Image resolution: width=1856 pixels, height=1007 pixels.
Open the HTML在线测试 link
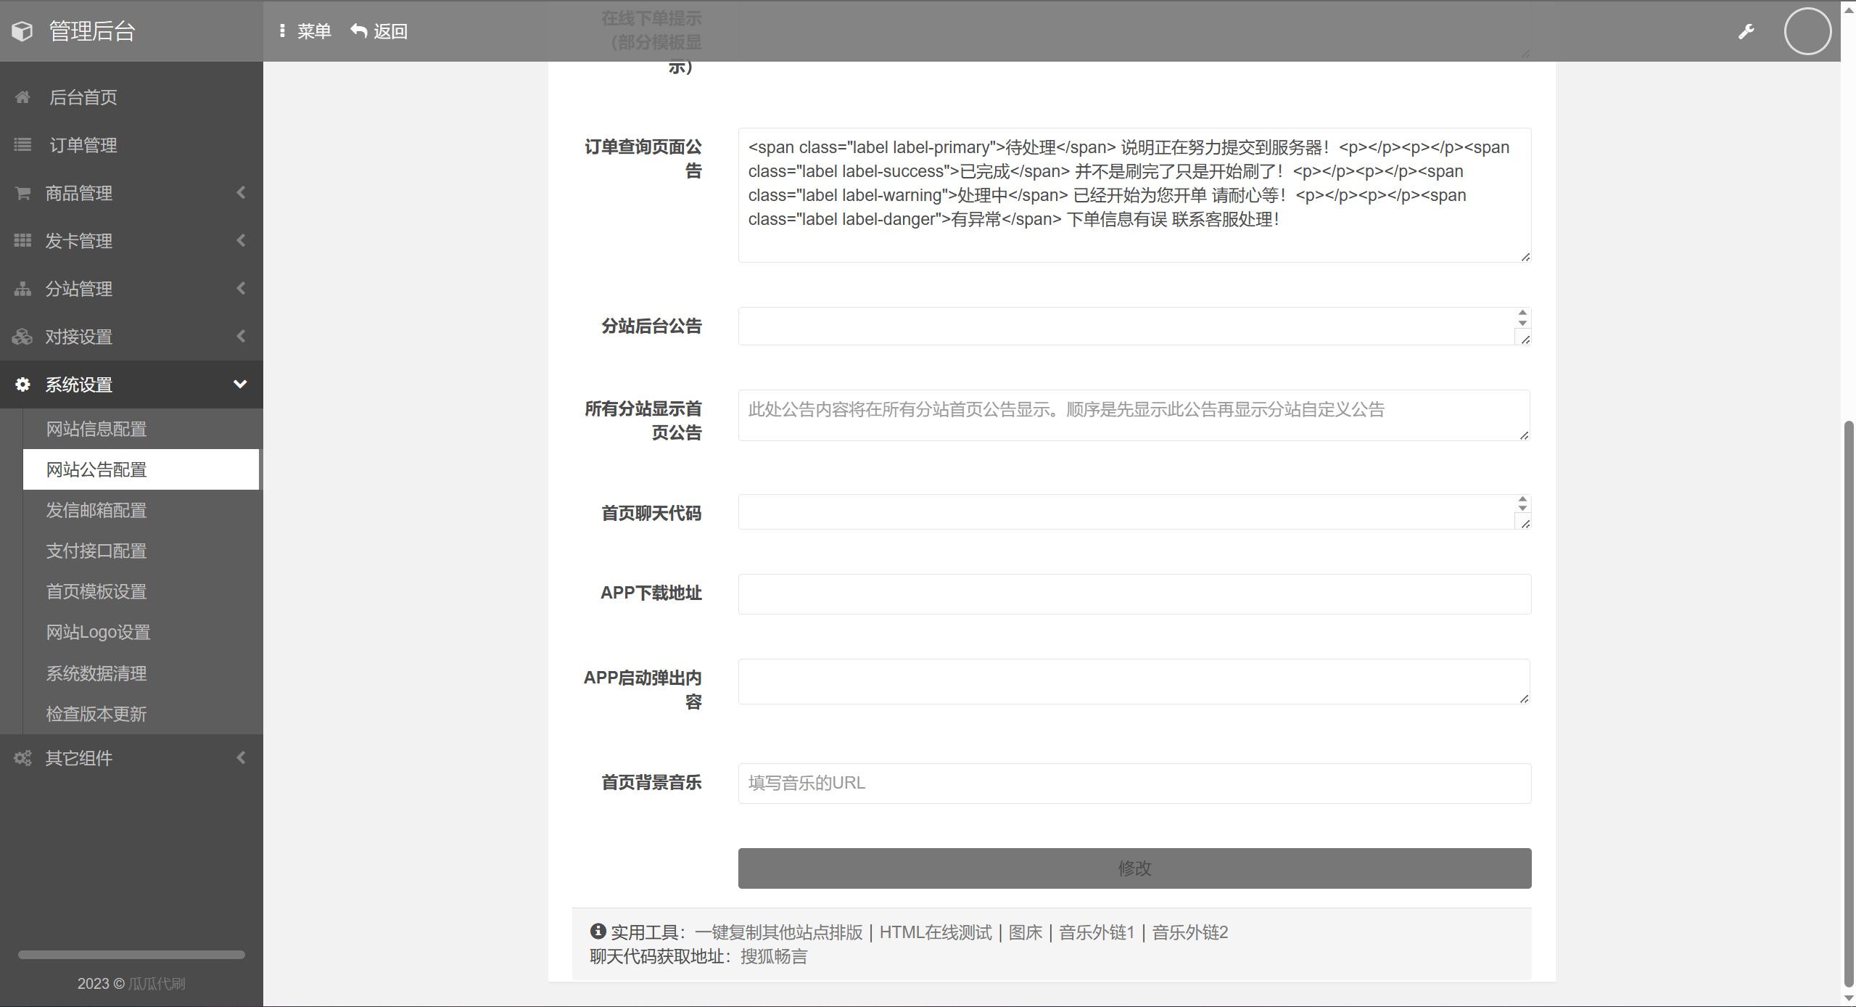tap(935, 932)
